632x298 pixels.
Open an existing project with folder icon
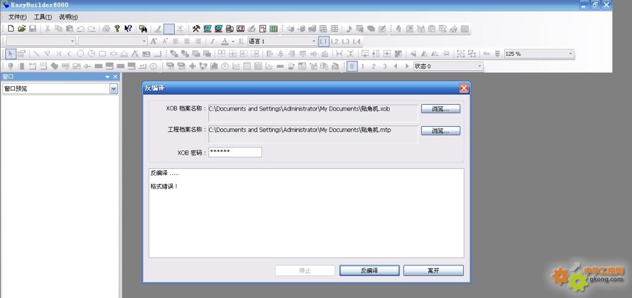tap(22, 29)
